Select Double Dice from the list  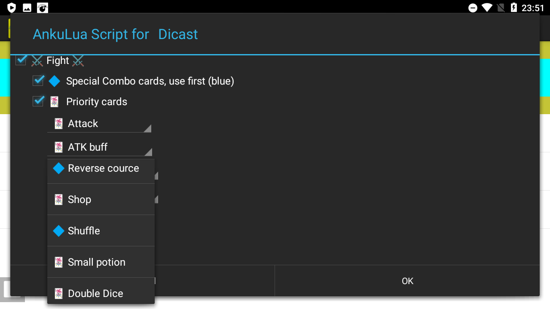(x=101, y=294)
